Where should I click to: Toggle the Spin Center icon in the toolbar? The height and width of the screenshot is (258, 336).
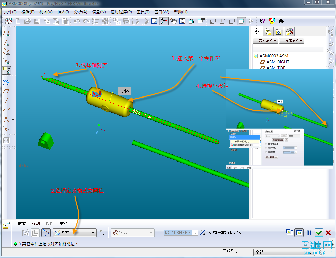point(164,21)
